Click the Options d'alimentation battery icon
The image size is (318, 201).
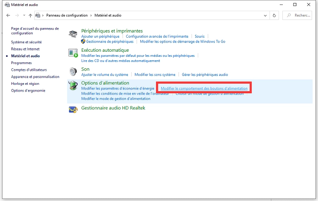[73, 86]
